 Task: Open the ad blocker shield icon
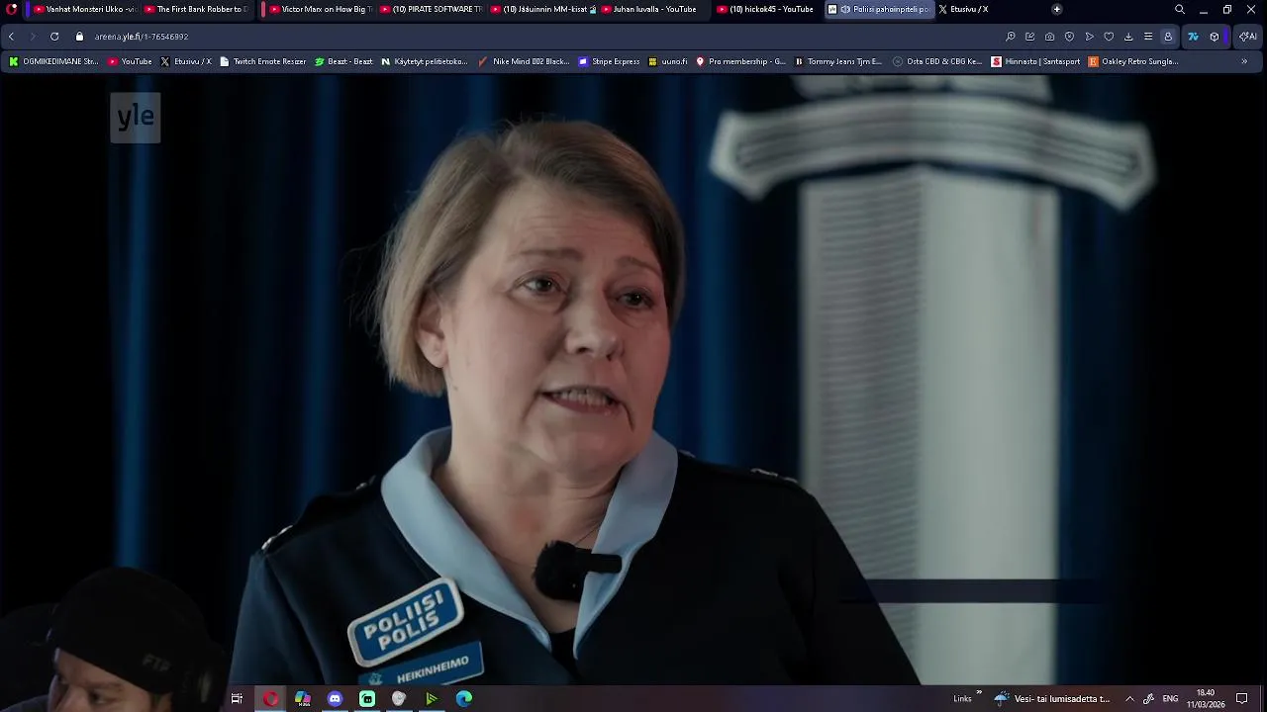point(1069,37)
